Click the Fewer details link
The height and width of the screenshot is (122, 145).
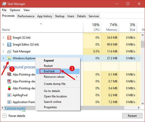tap(17, 116)
